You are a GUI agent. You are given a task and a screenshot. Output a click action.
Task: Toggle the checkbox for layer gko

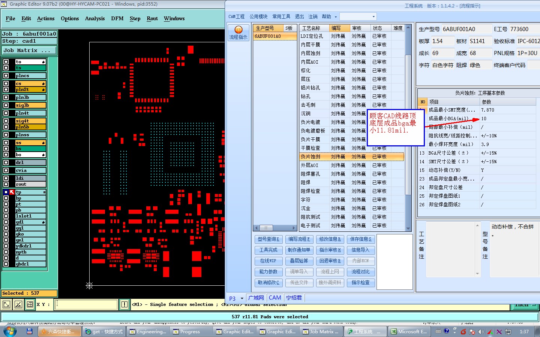(6, 234)
